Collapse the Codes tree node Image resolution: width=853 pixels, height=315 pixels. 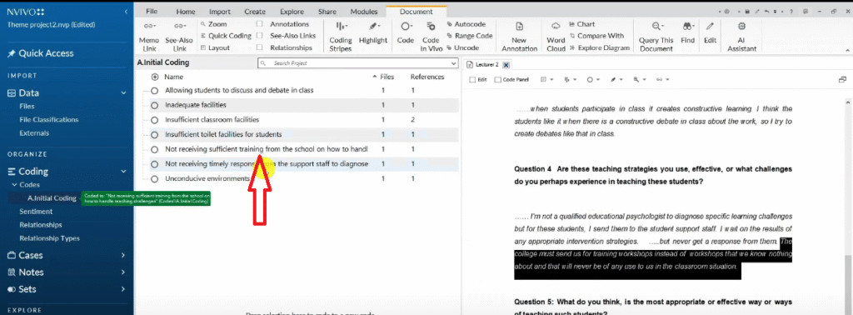(14, 185)
